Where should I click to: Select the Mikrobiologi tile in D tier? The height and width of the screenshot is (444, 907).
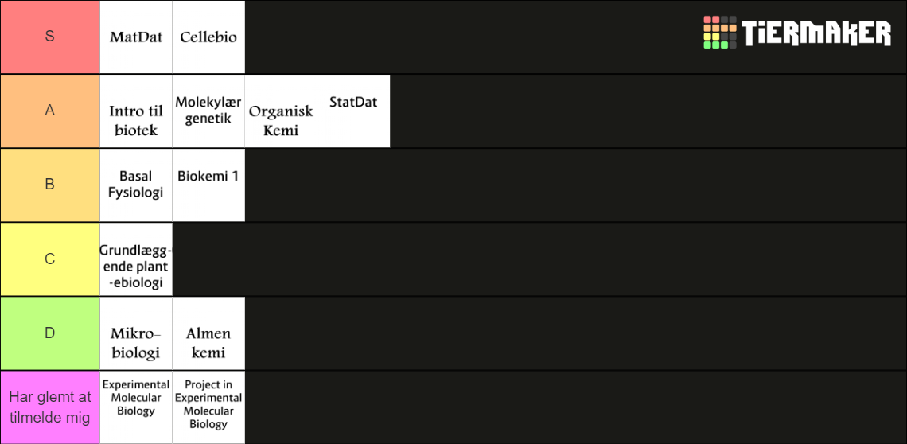tap(136, 333)
